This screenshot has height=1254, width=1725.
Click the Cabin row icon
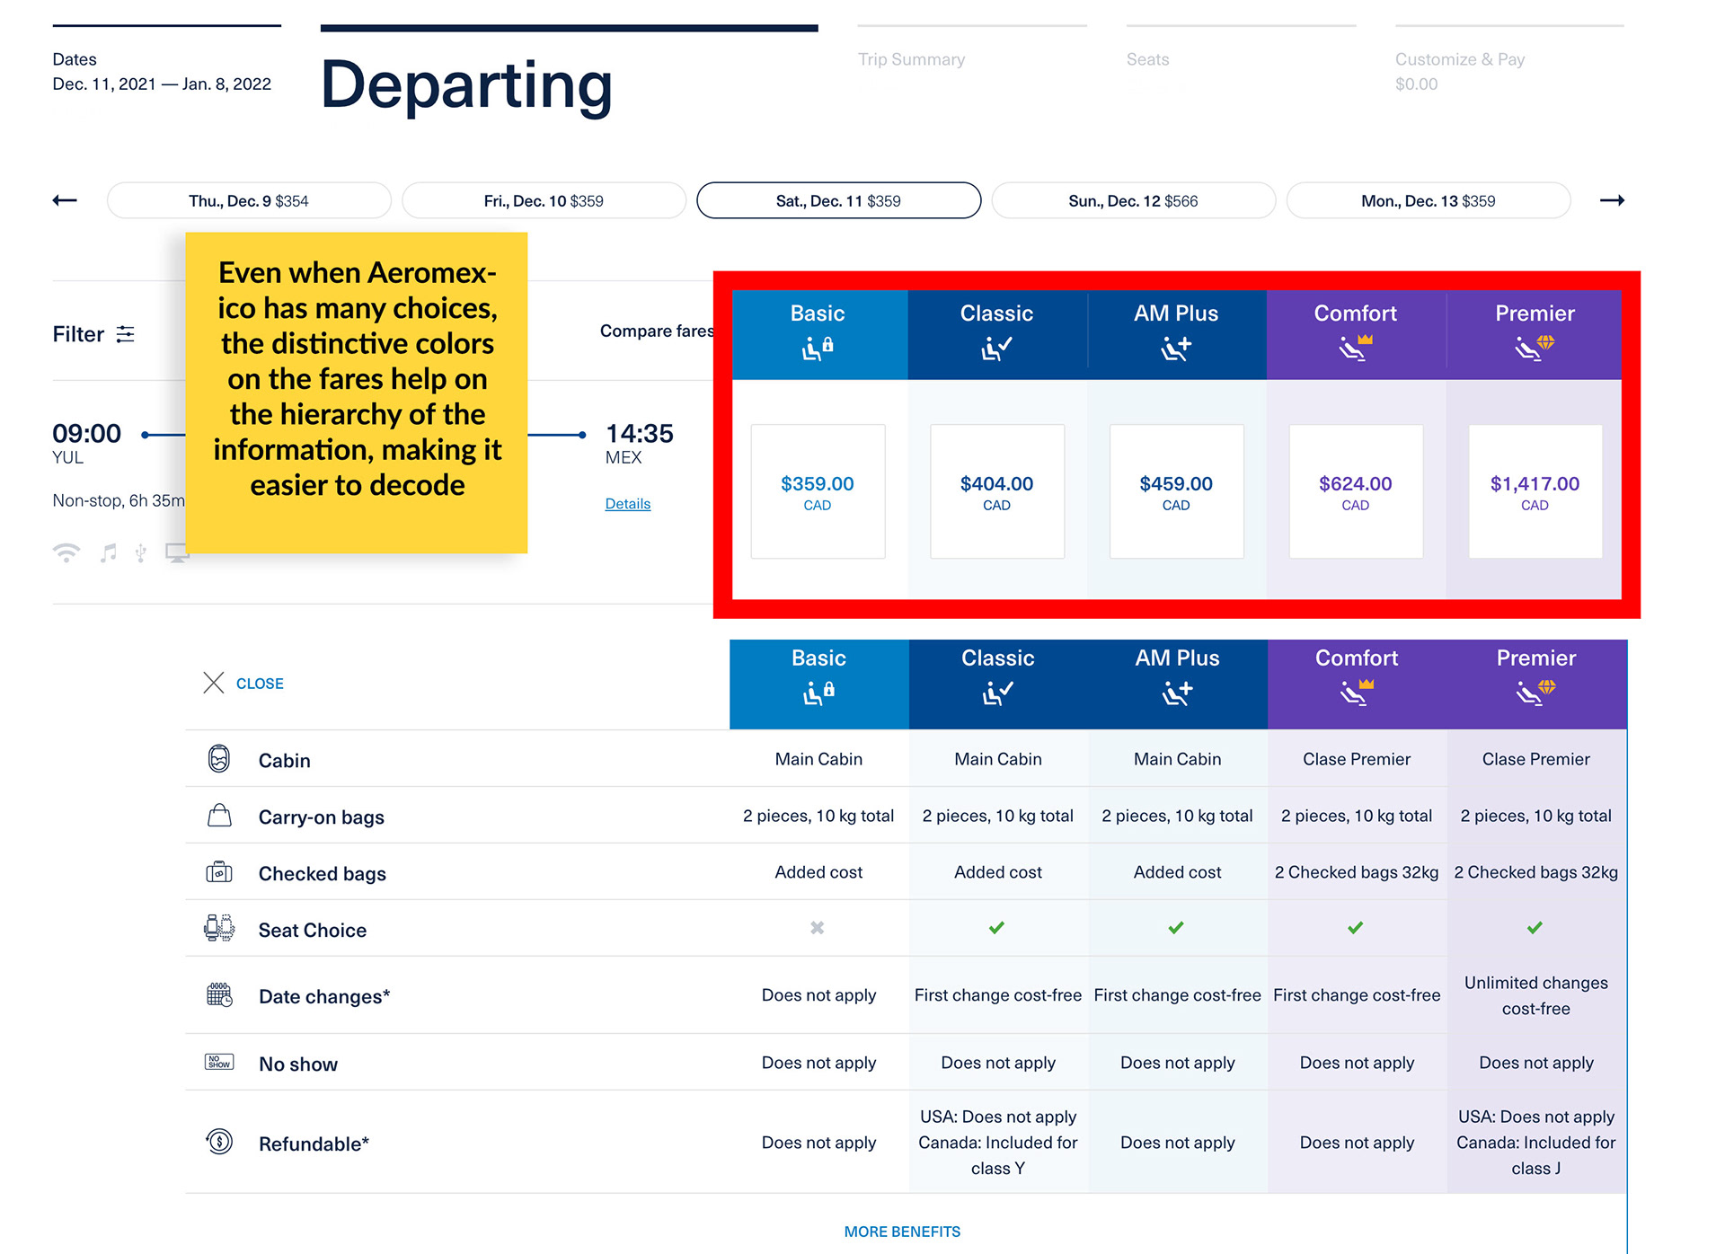pyautogui.click(x=219, y=759)
